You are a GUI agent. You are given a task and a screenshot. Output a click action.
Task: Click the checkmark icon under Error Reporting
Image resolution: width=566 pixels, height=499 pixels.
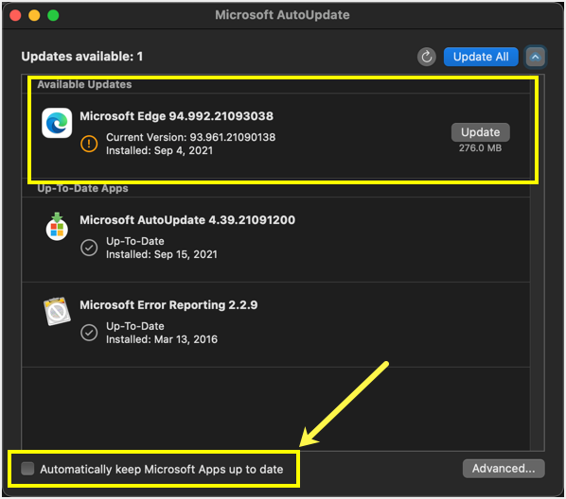pyautogui.click(x=89, y=333)
